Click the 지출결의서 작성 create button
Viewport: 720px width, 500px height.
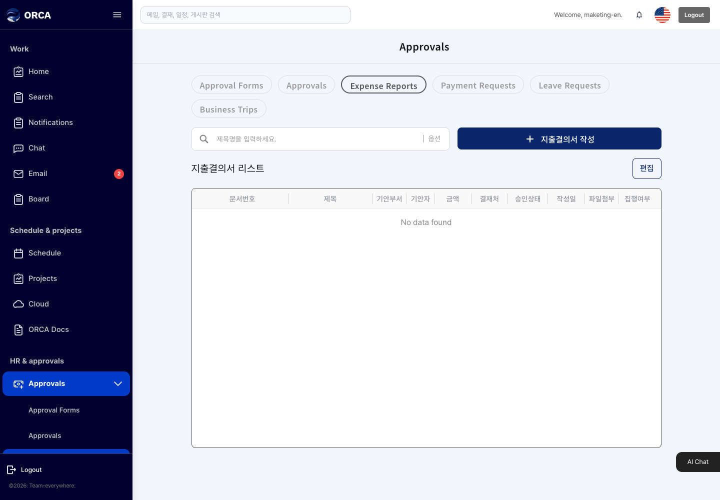[x=559, y=138]
